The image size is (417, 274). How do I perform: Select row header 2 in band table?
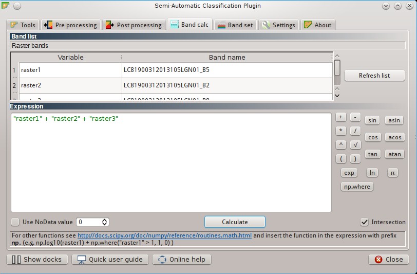point(14,85)
